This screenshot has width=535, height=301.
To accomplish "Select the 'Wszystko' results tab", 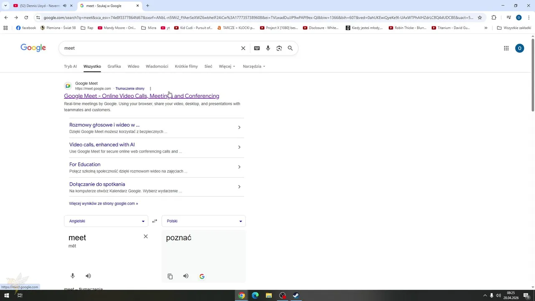I will click(x=92, y=66).
